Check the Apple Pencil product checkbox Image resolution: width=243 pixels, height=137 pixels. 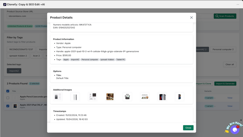pos(8,98)
